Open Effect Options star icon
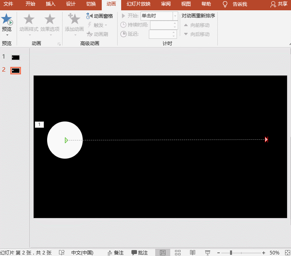The height and width of the screenshot is (256, 291). 50,19
